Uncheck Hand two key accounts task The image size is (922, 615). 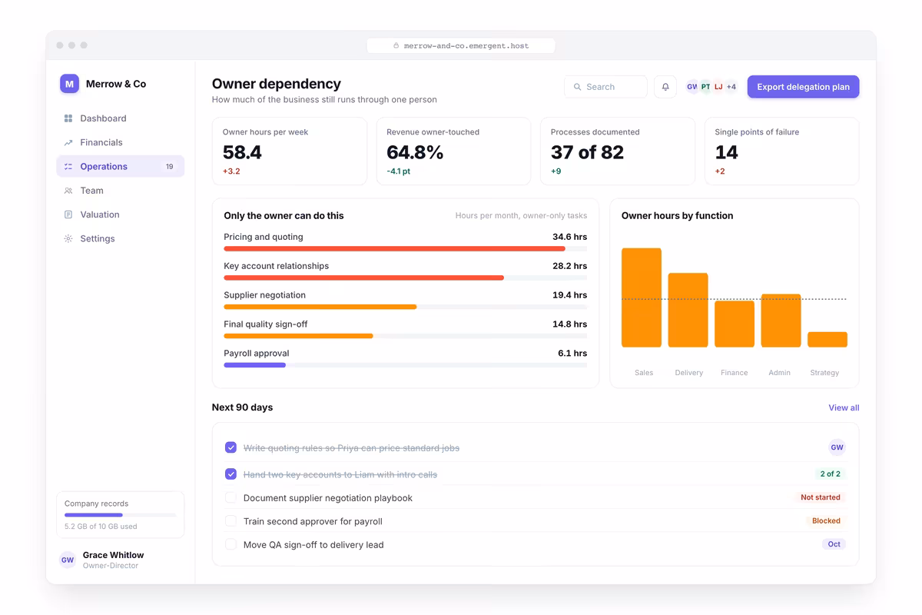click(230, 474)
